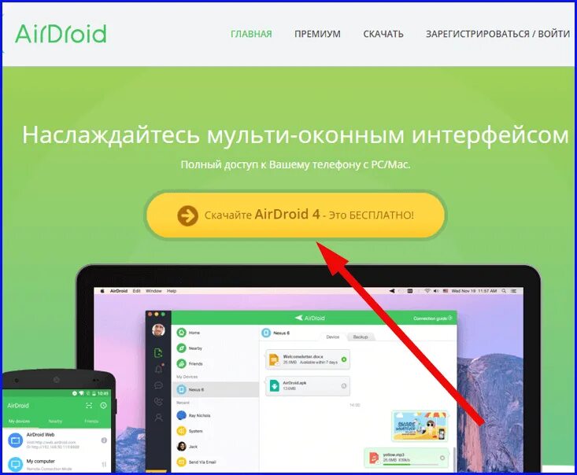
Task: Click the headline Наслаждайтесь мульти-оконным интерфейсом
Action: pyautogui.click(x=295, y=135)
